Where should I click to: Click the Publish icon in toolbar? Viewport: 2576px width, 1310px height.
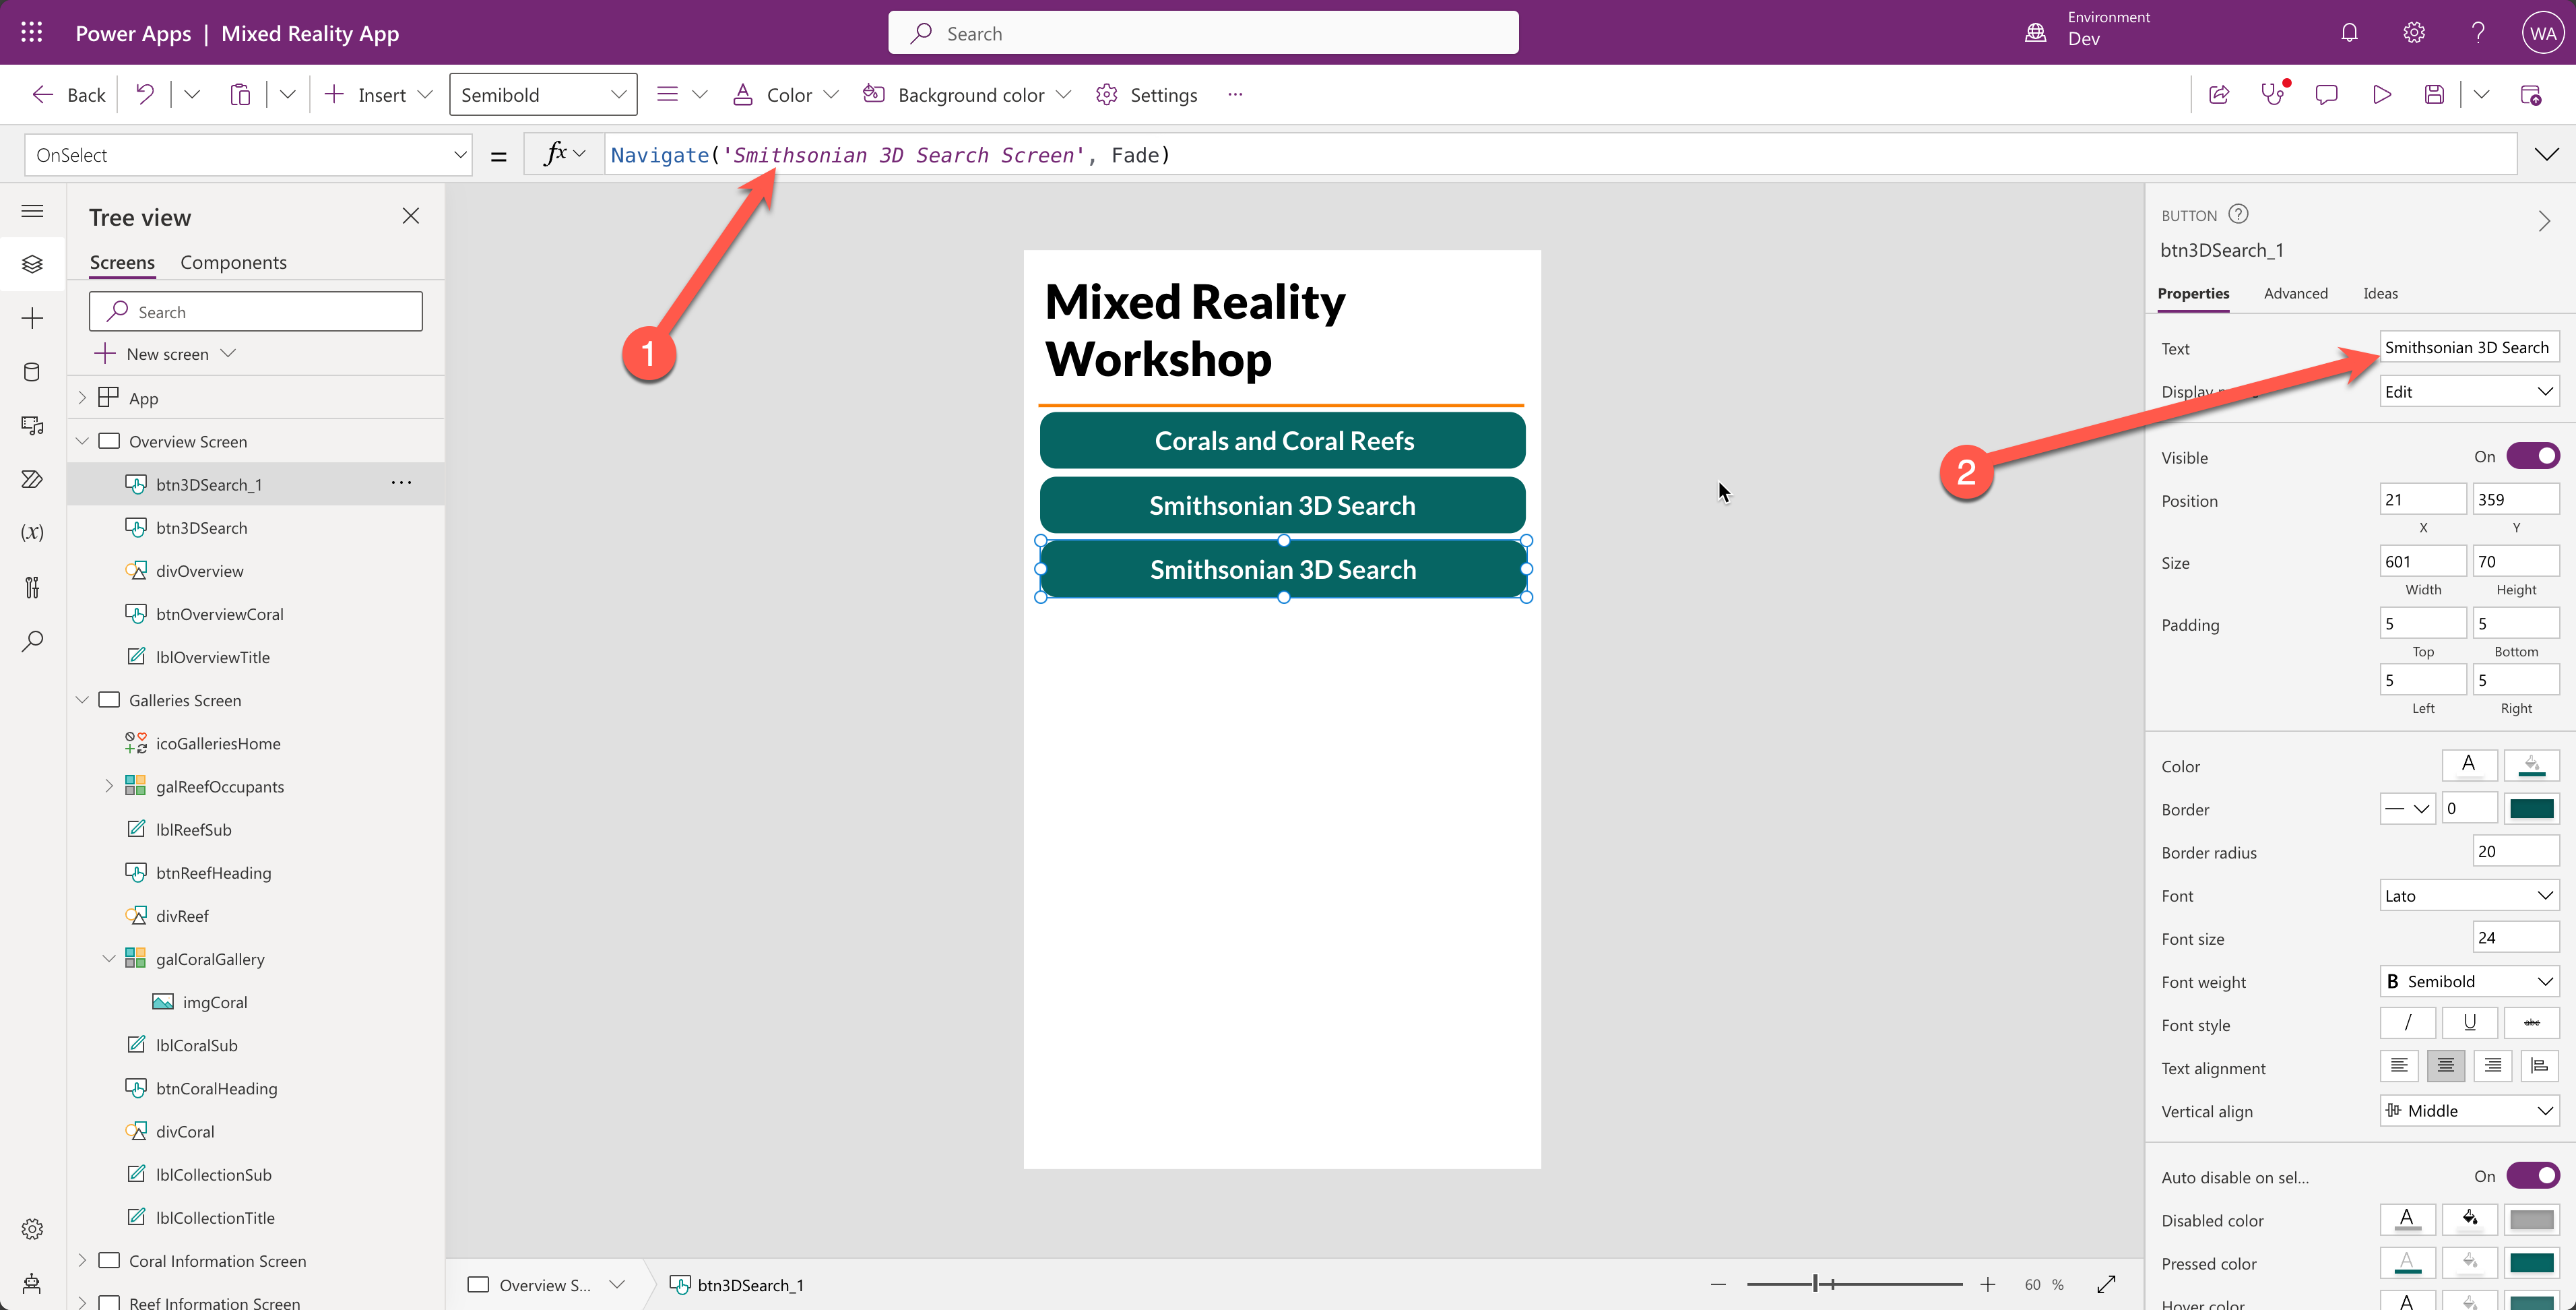coord(2530,95)
